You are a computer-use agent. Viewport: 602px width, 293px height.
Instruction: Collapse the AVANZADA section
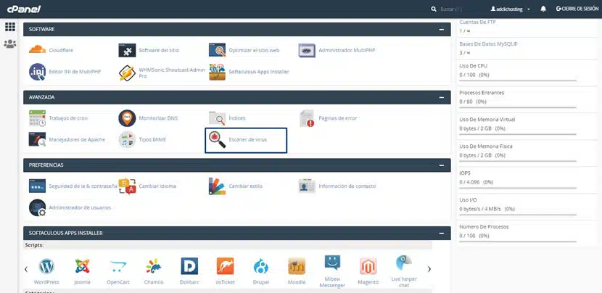pos(441,96)
